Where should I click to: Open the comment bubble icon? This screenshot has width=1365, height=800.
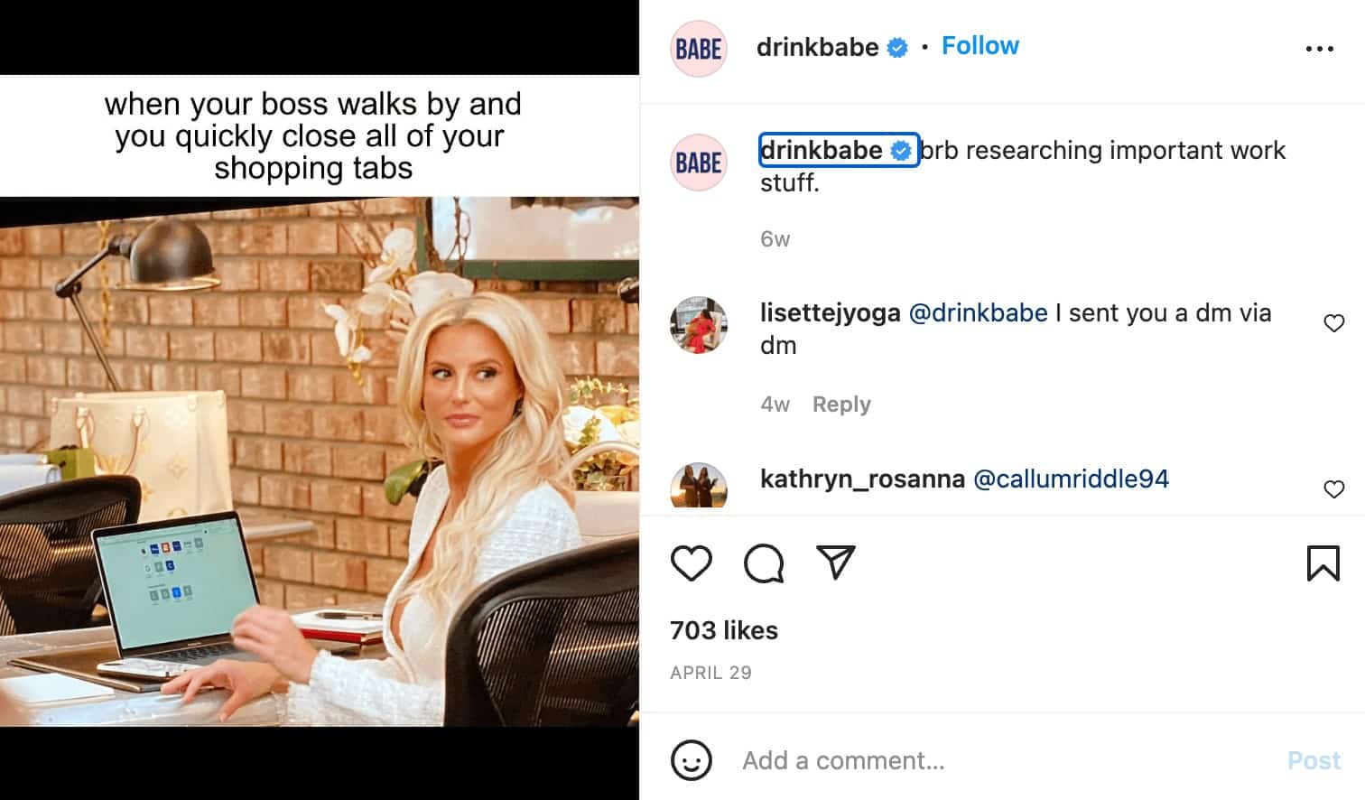(x=764, y=563)
